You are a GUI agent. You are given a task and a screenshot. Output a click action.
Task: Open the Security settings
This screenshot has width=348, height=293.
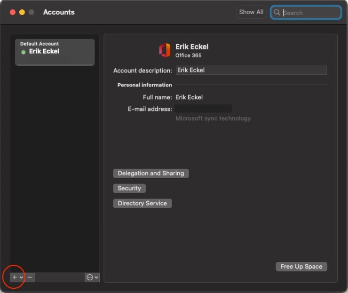coord(129,188)
